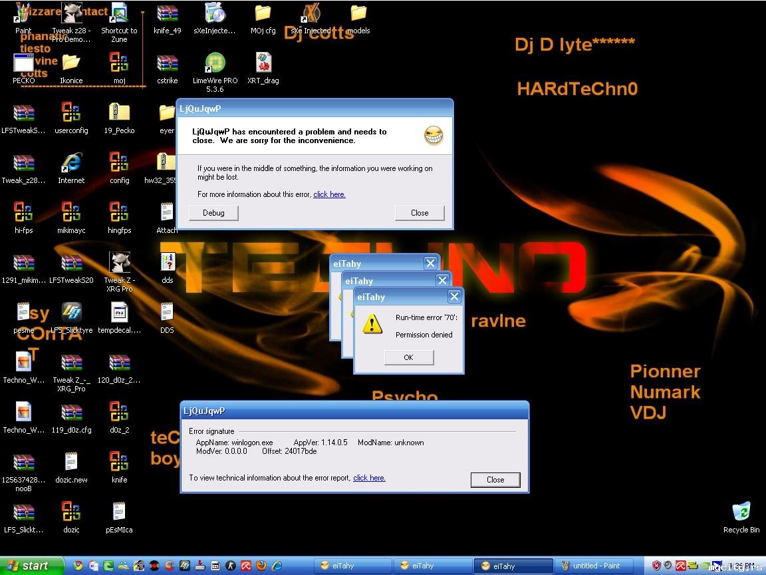Open the Recycle Bin
This screenshot has height=575, width=766.
pos(741,517)
